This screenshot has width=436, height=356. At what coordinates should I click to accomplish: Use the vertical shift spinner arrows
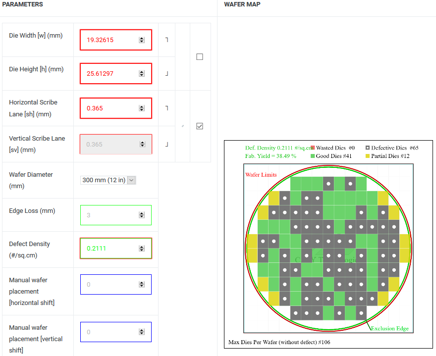(142, 332)
